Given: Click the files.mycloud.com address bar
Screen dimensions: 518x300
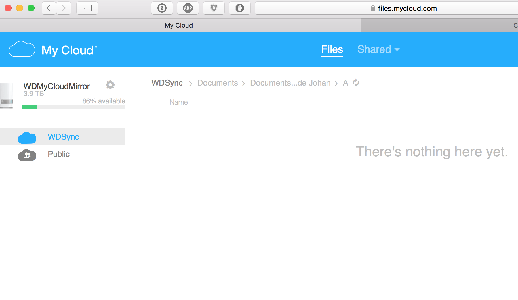Looking at the screenshot, I should [386, 8].
